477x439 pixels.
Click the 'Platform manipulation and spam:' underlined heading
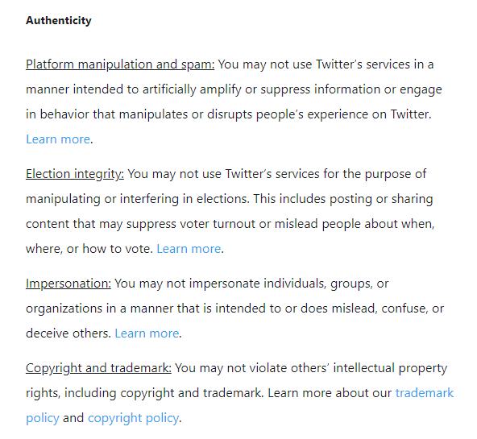120,64
